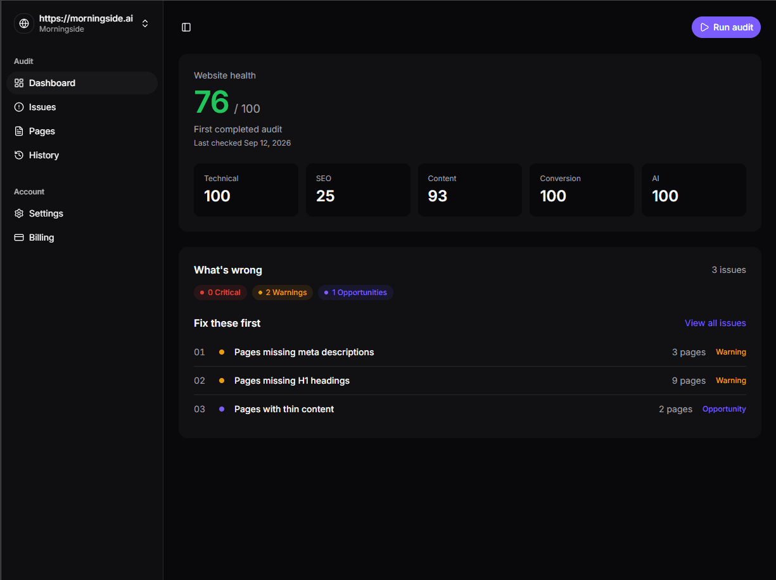776x580 pixels.
Task: Click the Issues alert icon
Action: tap(19, 107)
